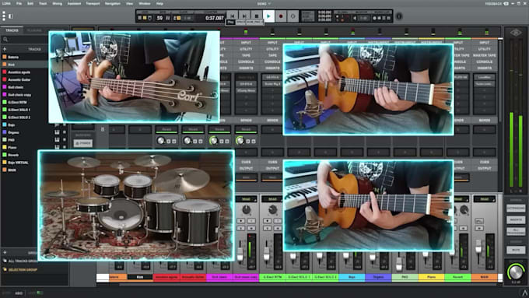Open the LUNA menu
The width and height of the screenshot is (529, 298).
tap(6, 4)
